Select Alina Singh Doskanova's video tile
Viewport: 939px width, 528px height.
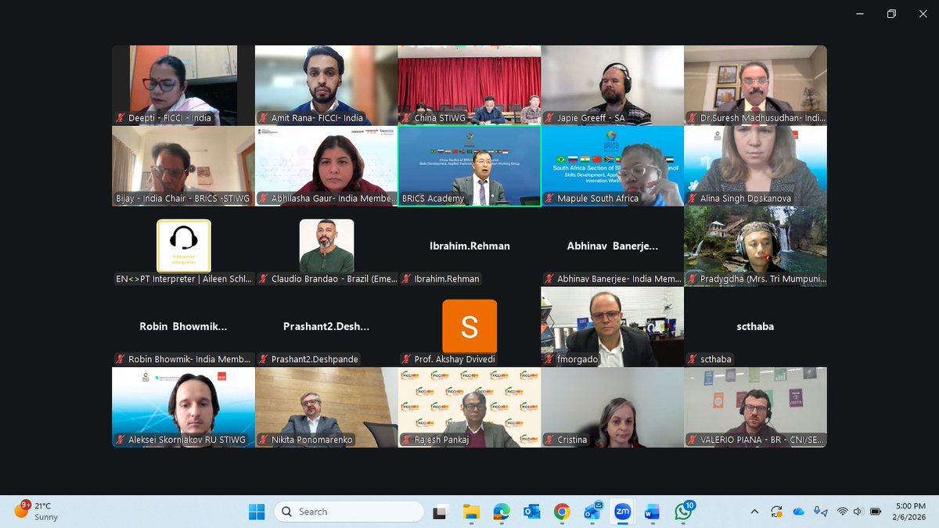[755, 166]
